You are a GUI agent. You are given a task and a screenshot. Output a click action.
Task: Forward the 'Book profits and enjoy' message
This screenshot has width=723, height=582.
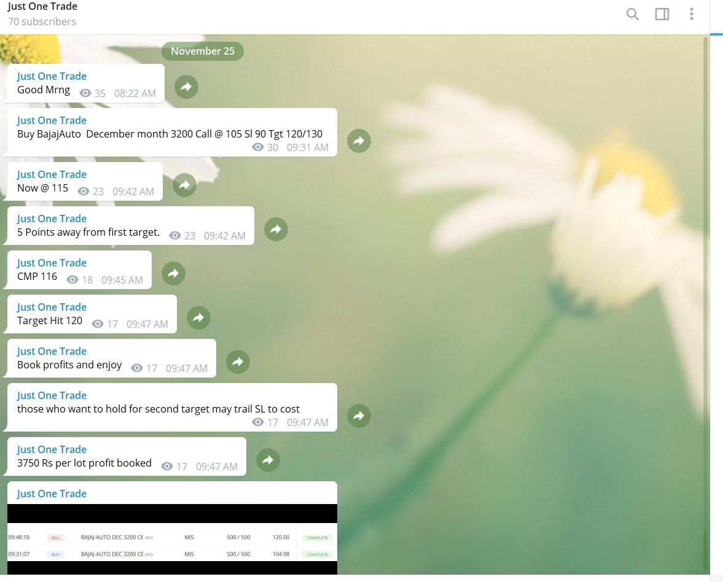pos(238,362)
